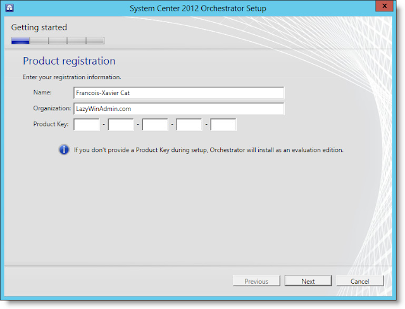
Task: Open the setup window system icon
Action: tap(9, 8)
